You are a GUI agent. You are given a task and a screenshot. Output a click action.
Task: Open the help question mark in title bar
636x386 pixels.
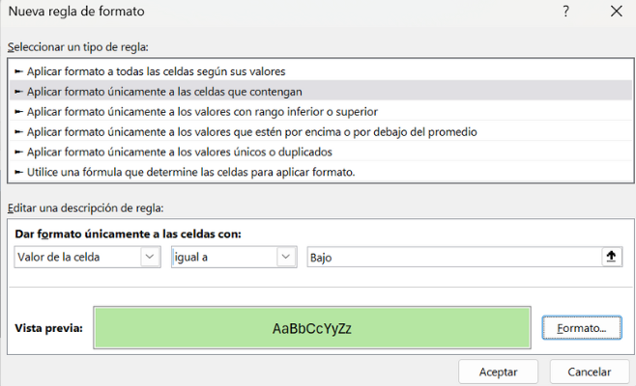[x=565, y=12]
